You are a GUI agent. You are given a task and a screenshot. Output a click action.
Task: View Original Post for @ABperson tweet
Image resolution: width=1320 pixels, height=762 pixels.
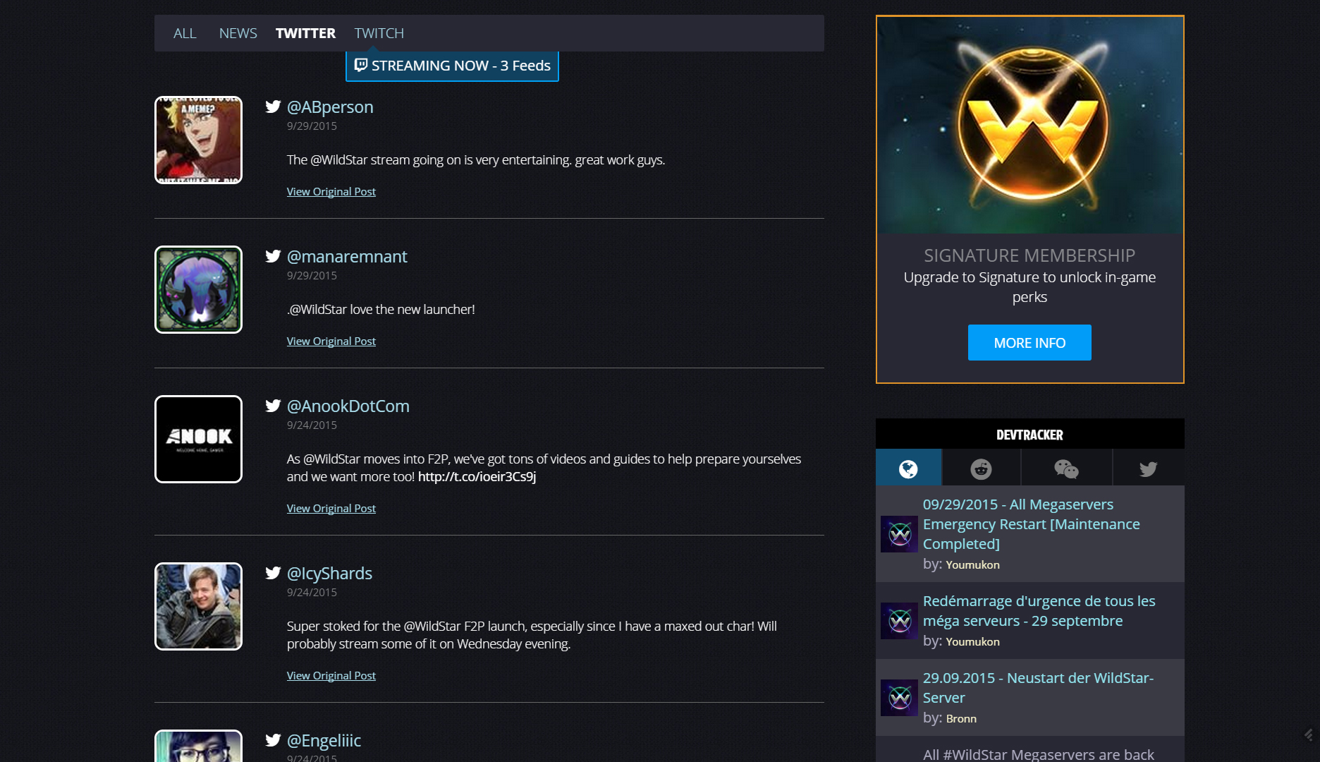(x=331, y=192)
